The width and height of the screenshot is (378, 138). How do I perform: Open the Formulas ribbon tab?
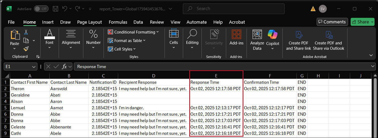118,22
